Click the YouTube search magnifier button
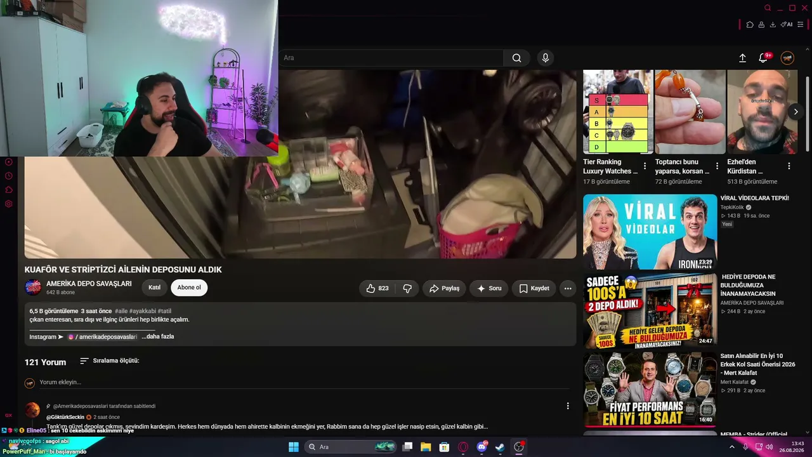The width and height of the screenshot is (812, 457). point(517,58)
